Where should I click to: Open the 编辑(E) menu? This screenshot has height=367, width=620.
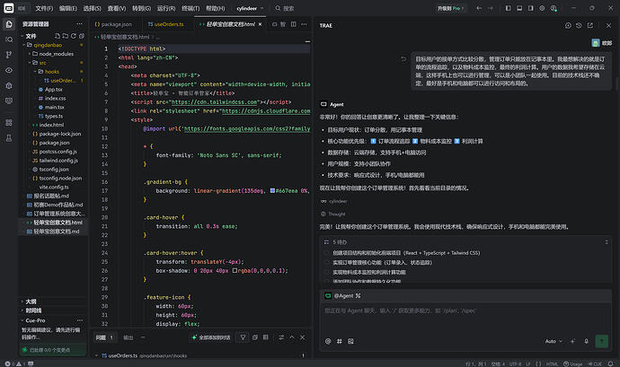pyautogui.click(x=68, y=8)
